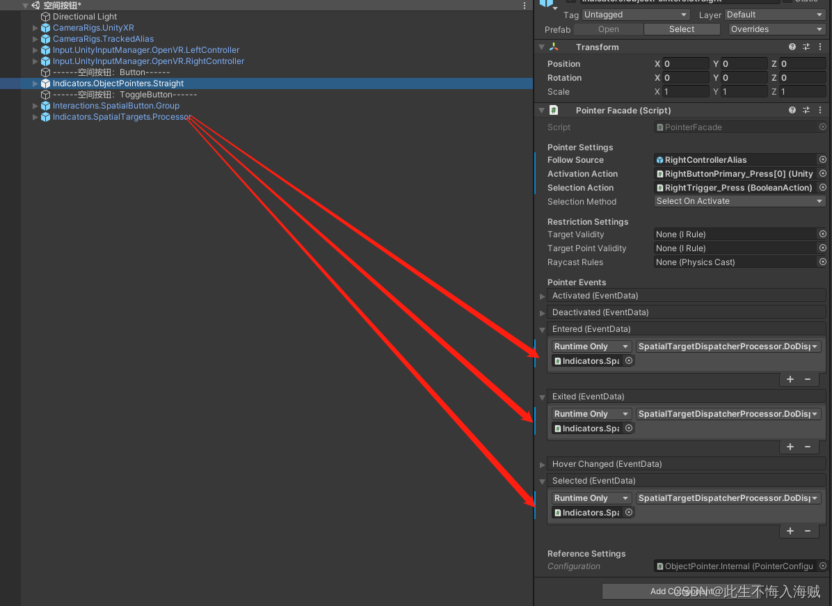Viewport: 832px width, 606px height.
Task: Collapse the Entered (EventData) event section
Action: click(542, 328)
